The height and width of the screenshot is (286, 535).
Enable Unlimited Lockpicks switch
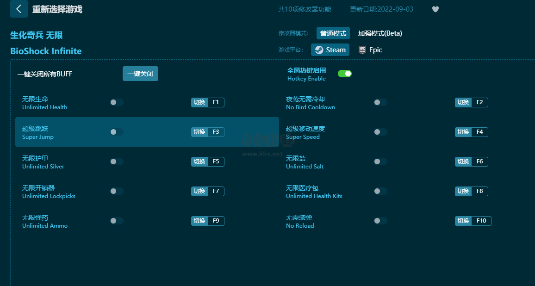point(116,191)
